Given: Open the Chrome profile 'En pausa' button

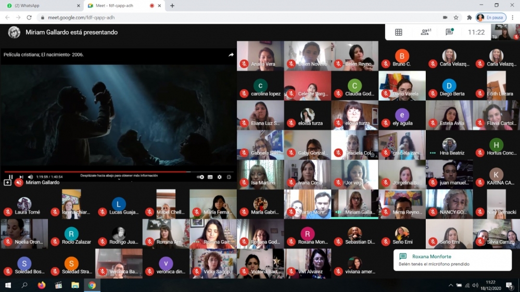Looking at the screenshot, I should tap(491, 17).
